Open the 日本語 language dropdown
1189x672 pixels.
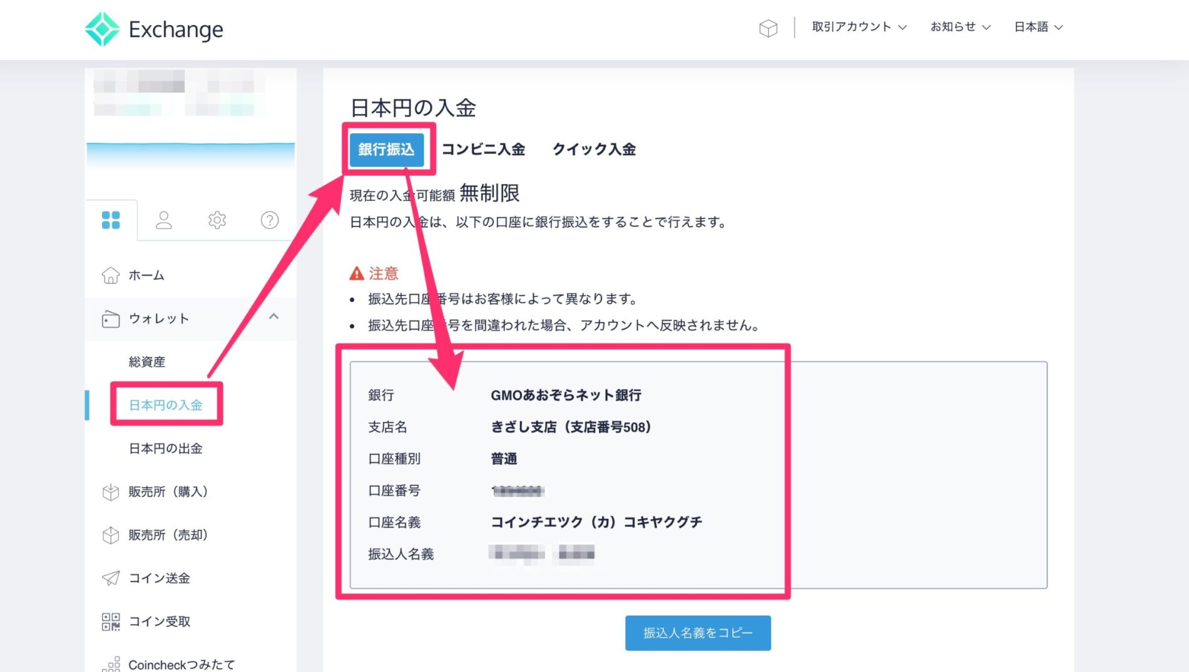[1039, 27]
